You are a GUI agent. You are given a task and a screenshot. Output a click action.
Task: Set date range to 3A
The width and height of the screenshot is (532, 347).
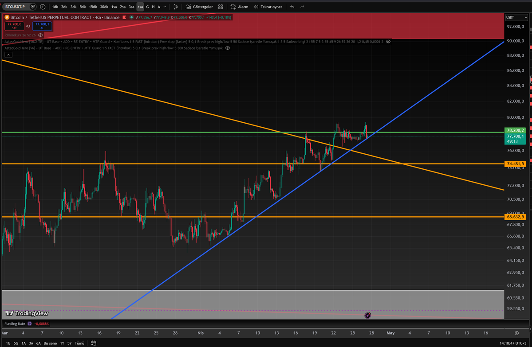click(31, 343)
